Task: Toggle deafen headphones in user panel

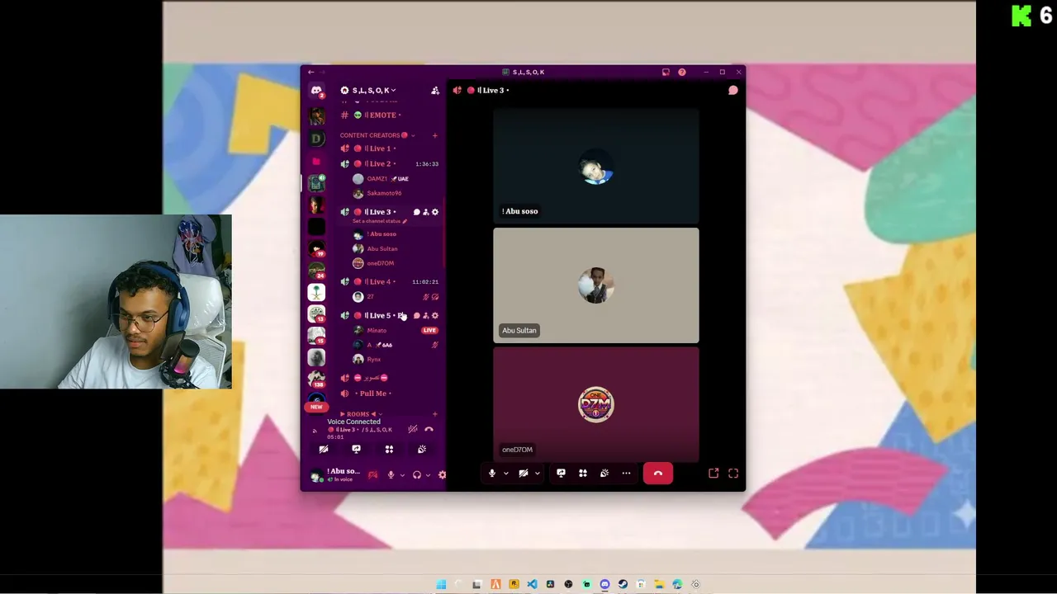Action: (x=417, y=475)
